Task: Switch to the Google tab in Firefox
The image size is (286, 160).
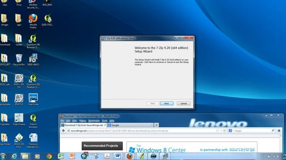Action: (130, 125)
